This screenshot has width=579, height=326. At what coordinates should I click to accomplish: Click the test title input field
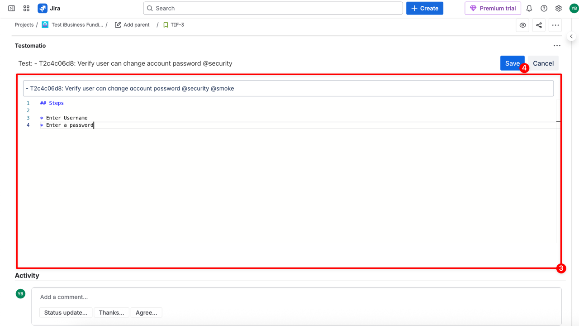click(x=288, y=88)
